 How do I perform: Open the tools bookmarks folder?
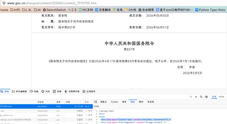4,10
